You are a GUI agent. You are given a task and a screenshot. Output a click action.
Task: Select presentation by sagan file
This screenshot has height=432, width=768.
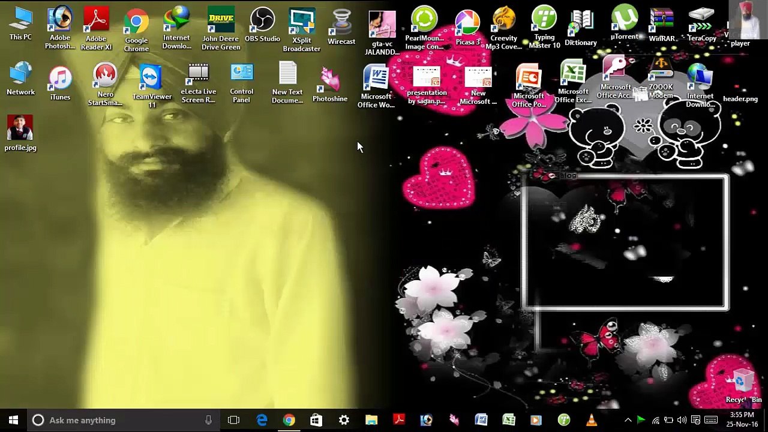coord(427,86)
